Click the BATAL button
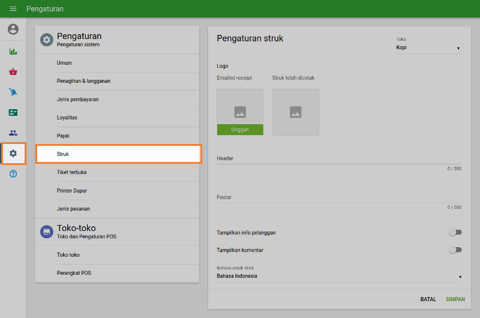Screen dimensions: 480x318 pos(428,299)
